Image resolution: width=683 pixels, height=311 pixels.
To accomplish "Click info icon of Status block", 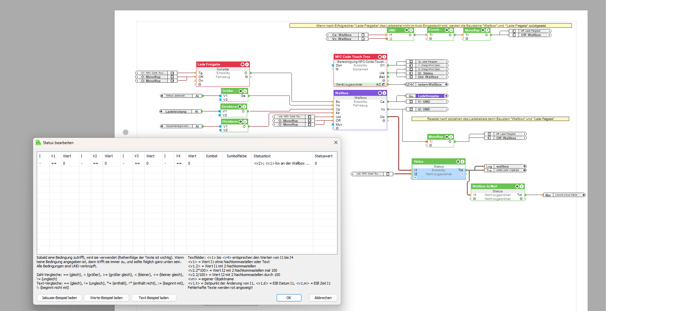I will point(463,162).
